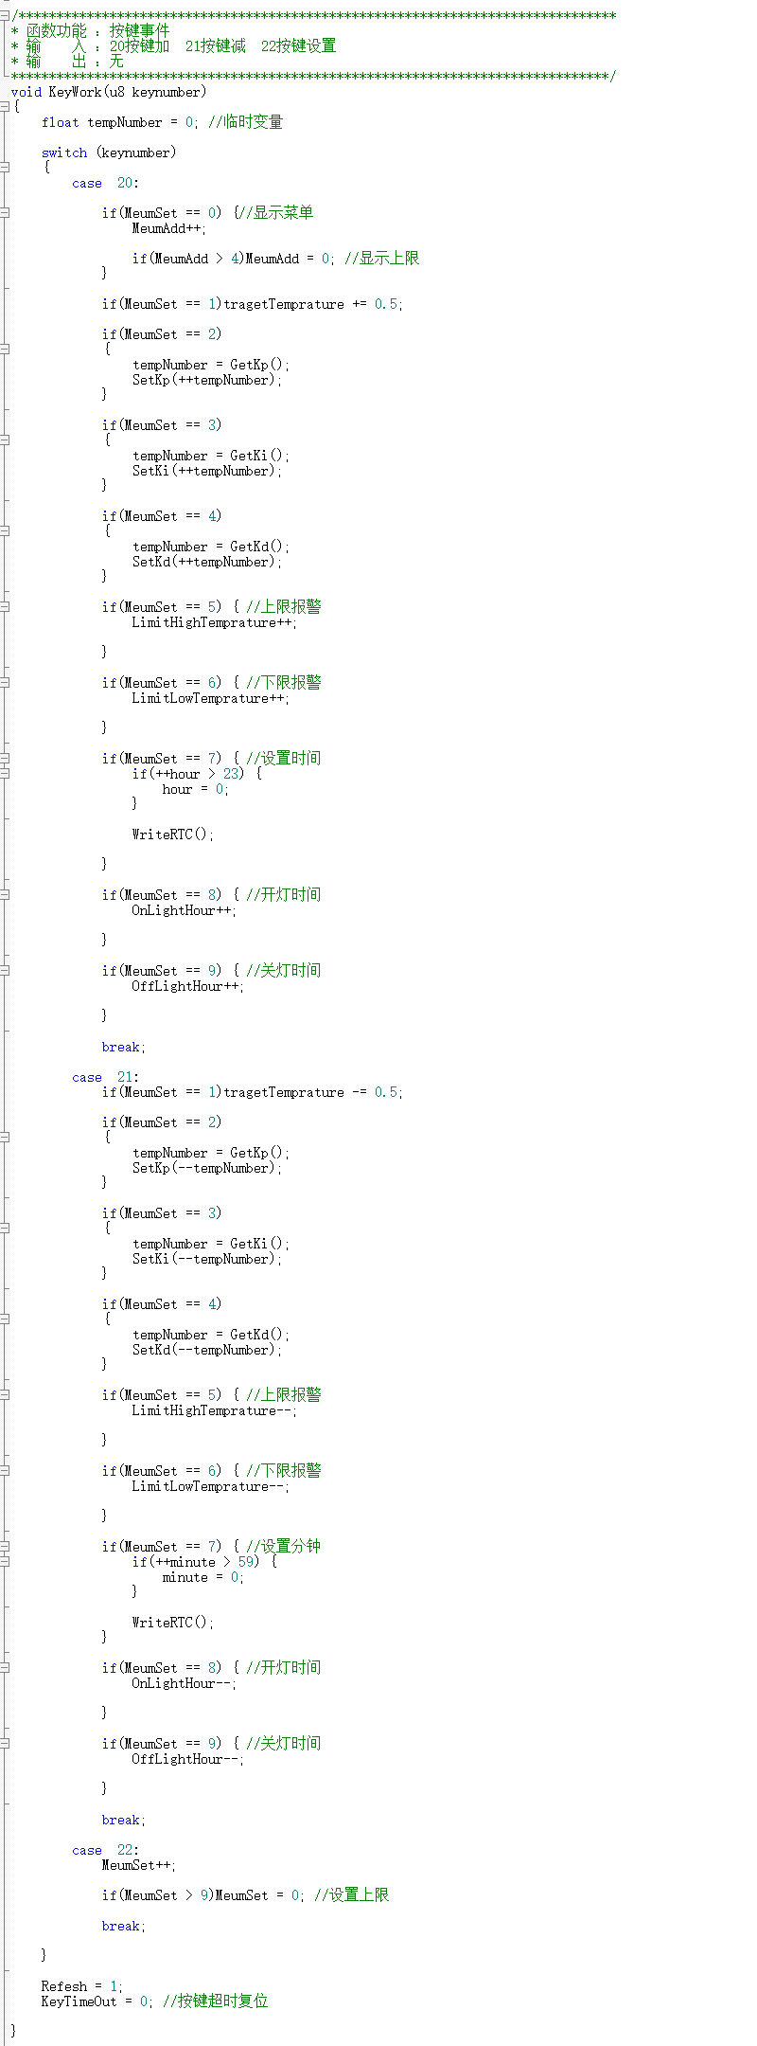757x2046 pixels.
Task: Click the 'OffLightHour++;' line
Action: (188, 986)
